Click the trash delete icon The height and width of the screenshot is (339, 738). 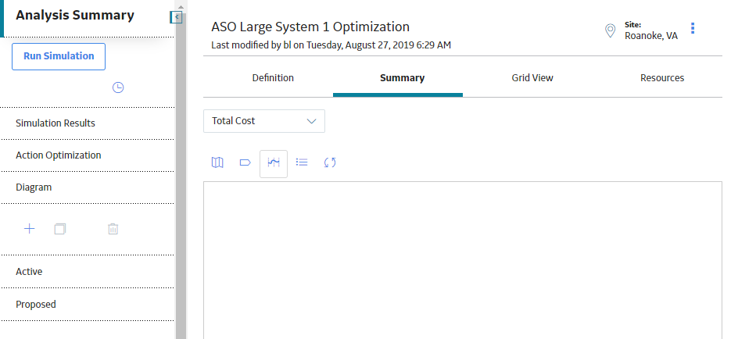(113, 229)
